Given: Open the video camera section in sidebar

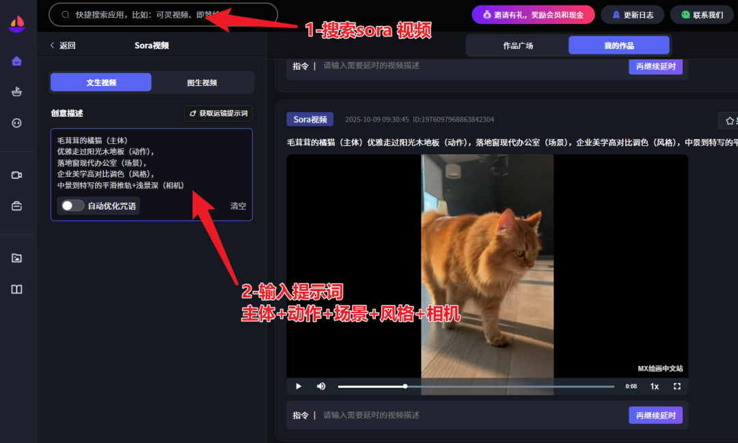Looking at the screenshot, I should (17, 175).
